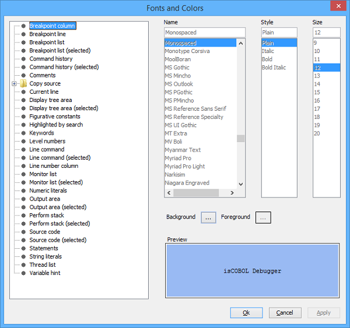This screenshot has width=350, height=328.
Task: Click the Copy source folder icon
Action: pos(23,84)
